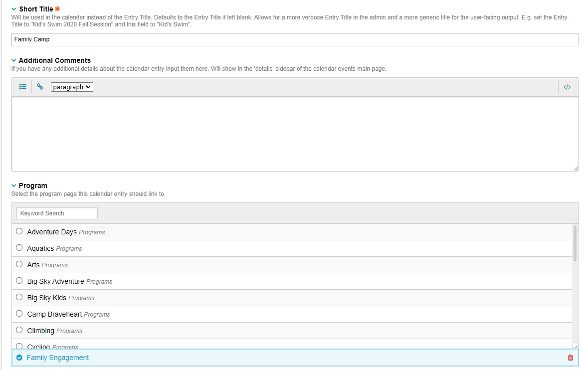
Task: Open the paragraph format dropdown
Action: click(x=72, y=87)
